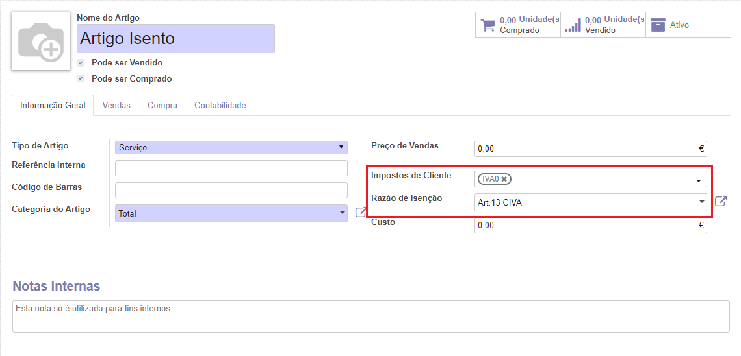Remove the IVA0 tax tag
Image resolution: width=741 pixels, height=356 pixels.
pos(504,179)
